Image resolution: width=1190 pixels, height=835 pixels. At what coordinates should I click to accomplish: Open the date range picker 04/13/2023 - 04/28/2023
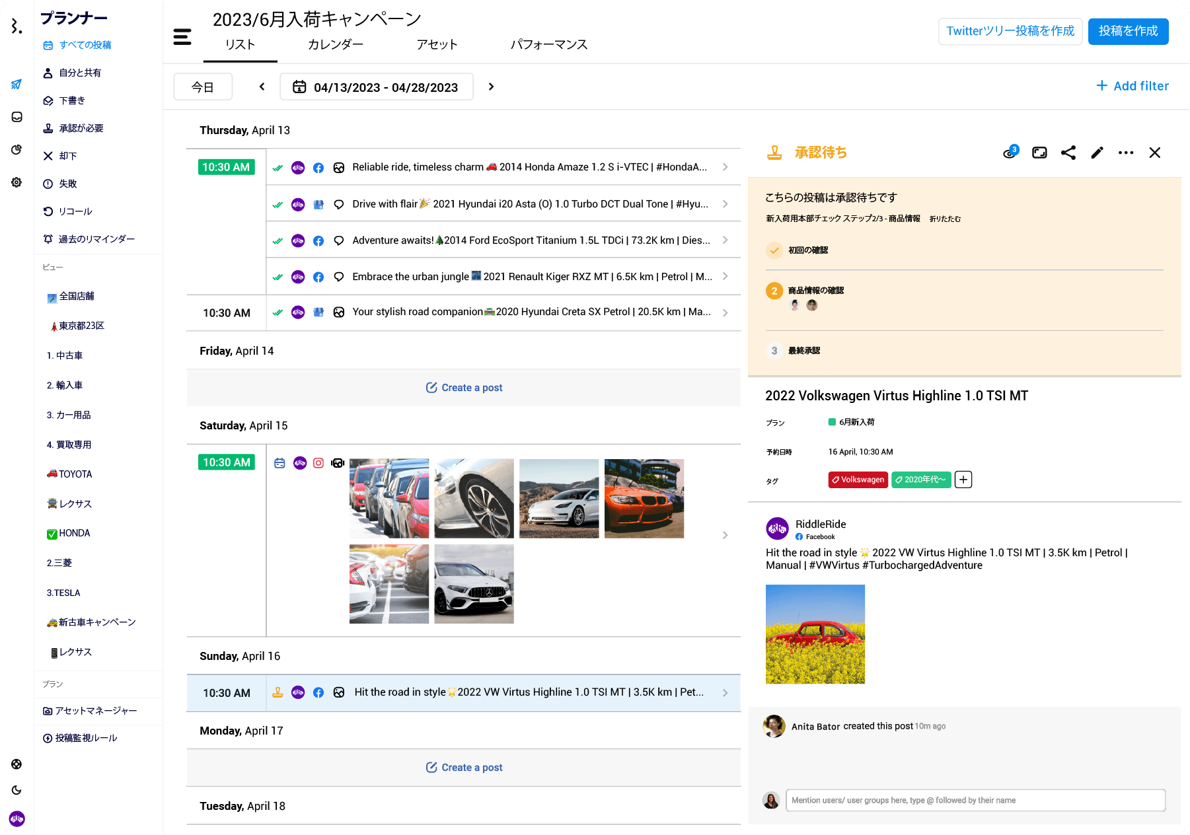tap(377, 87)
